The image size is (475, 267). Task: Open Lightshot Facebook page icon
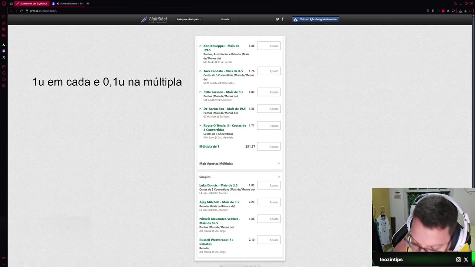click(x=283, y=19)
